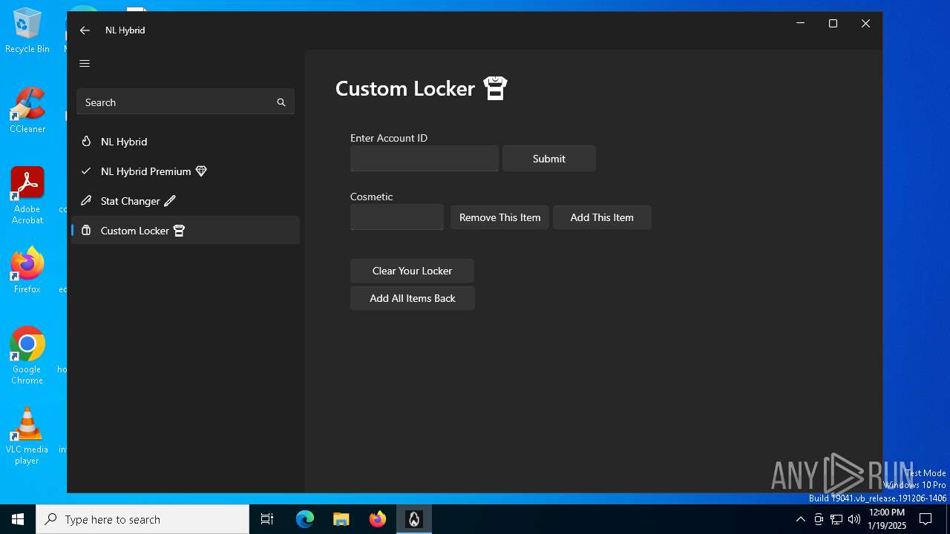Click the search magnifier icon
Screen dimensions: 950x534
click(281, 102)
